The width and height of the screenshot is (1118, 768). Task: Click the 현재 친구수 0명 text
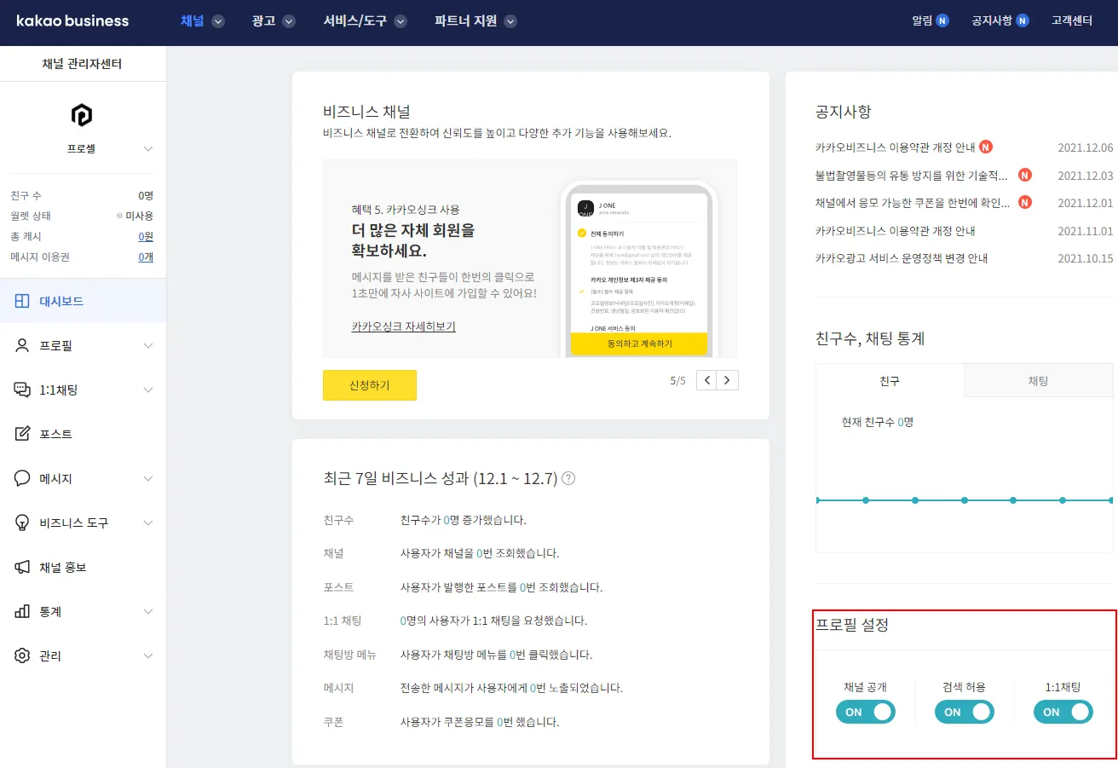878,422
